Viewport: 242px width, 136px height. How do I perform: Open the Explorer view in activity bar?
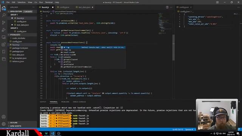tap(3, 8)
